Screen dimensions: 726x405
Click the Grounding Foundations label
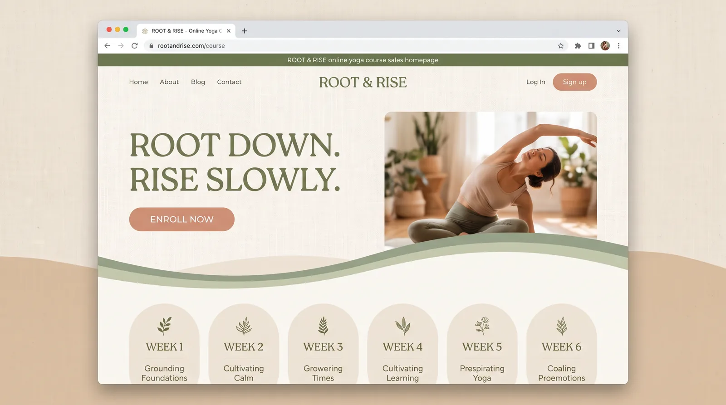(164, 373)
